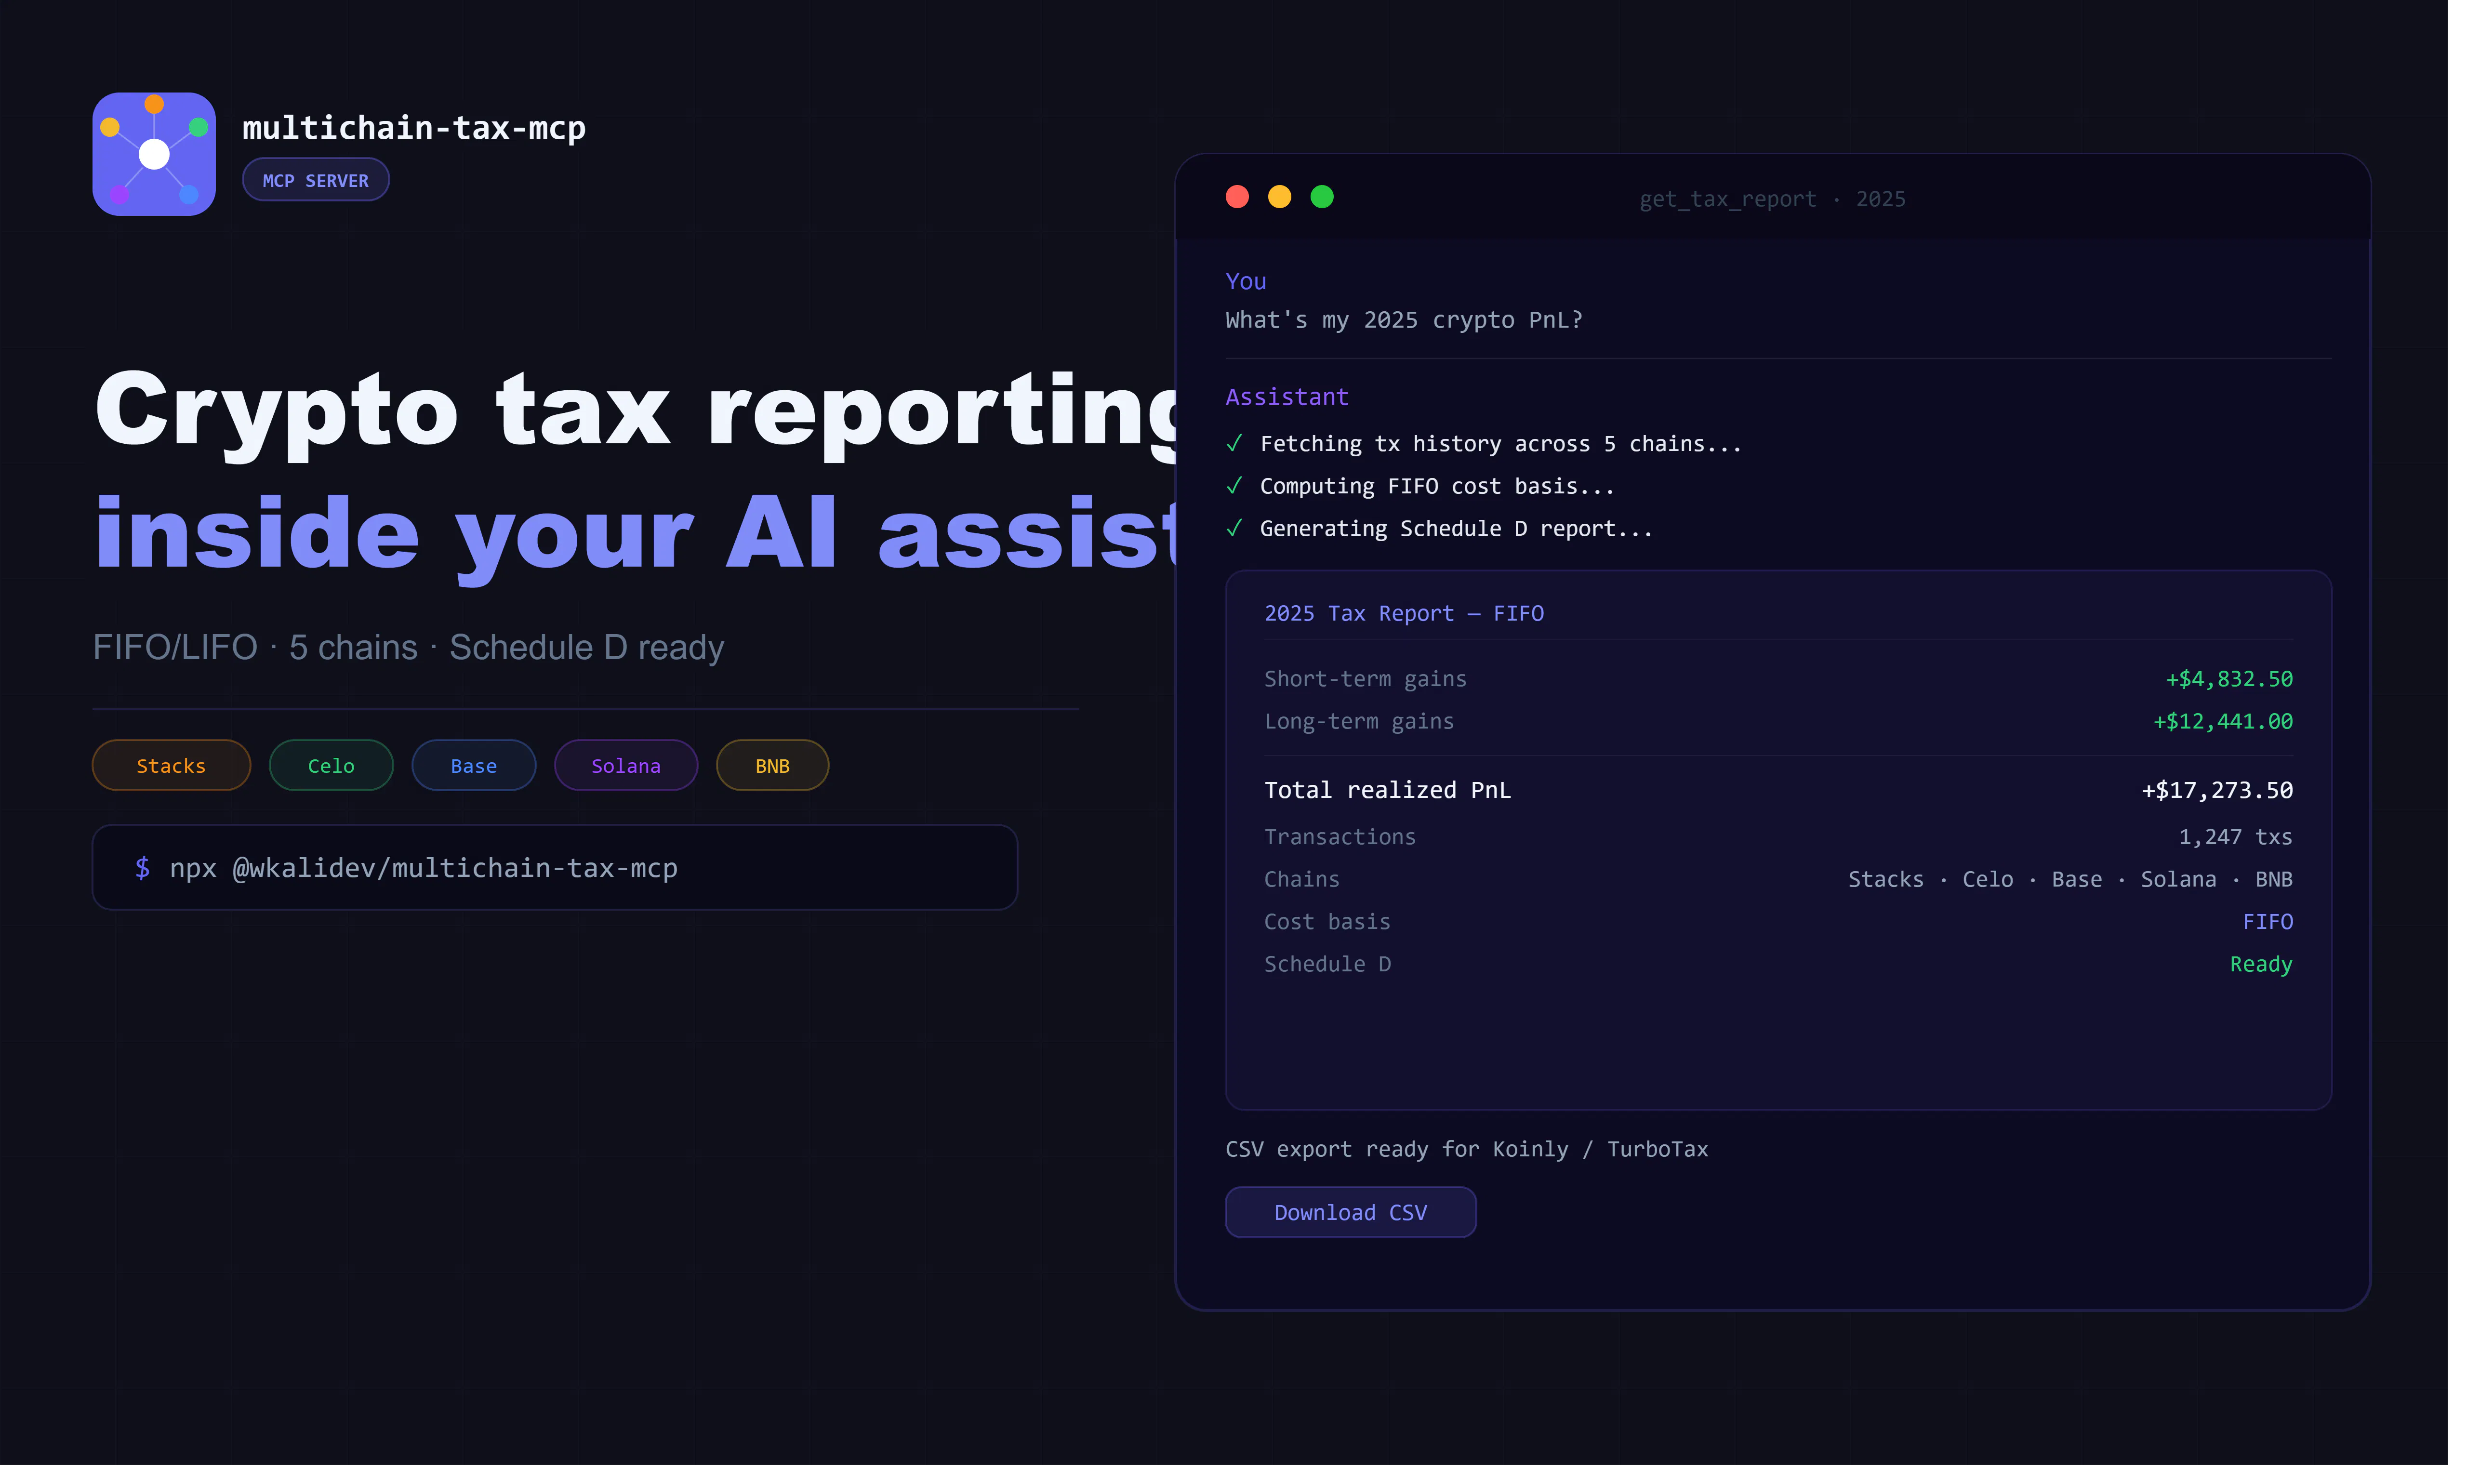2467x1484 pixels.
Task: Click the Long-term gains value +$12,441.00
Action: [x=2223, y=721]
